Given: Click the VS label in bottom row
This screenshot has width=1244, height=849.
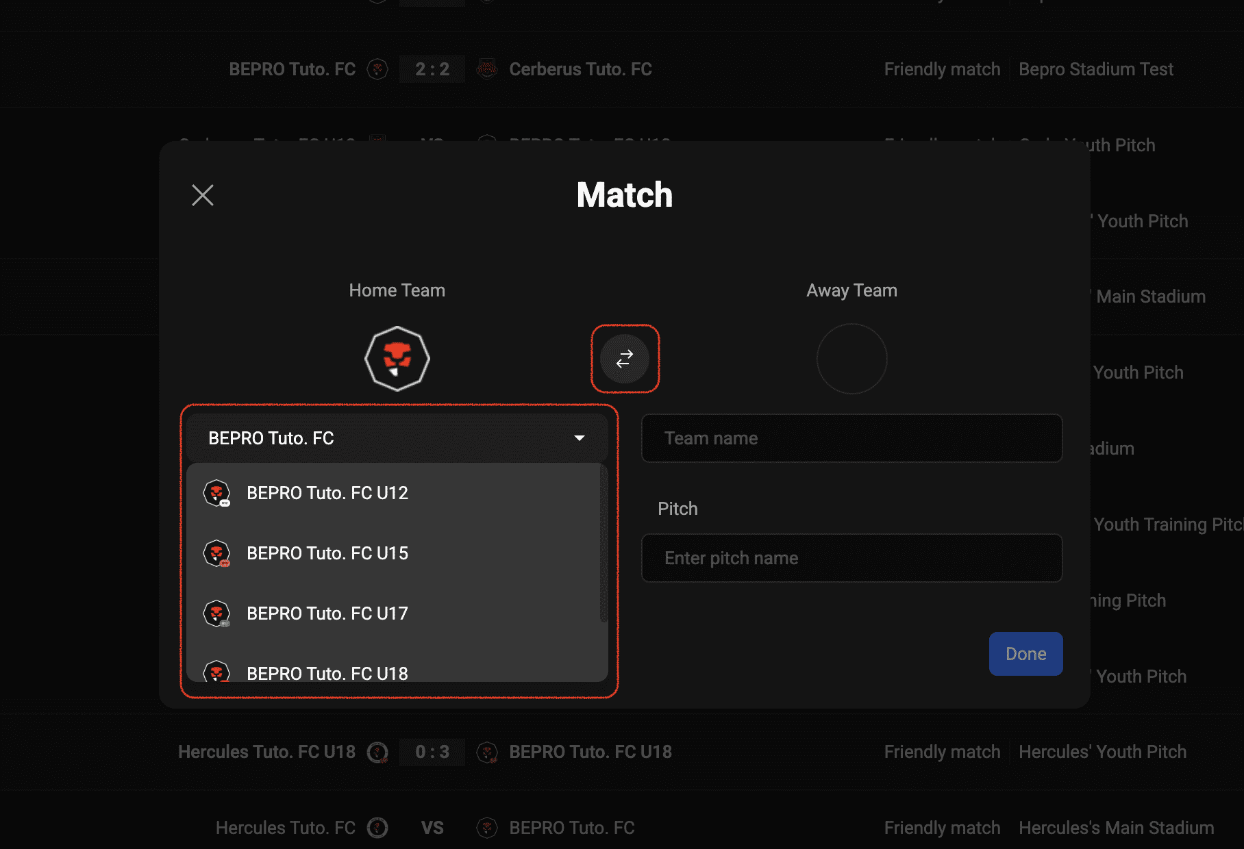Looking at the screenshot, I should (432, 828).
